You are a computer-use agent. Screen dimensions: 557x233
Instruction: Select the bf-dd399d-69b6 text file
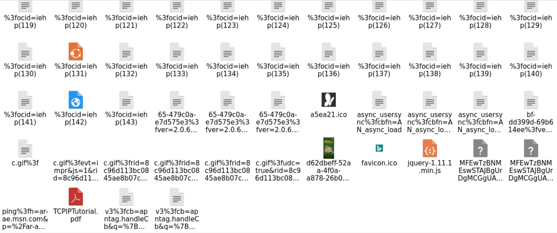(x=531, y=100)
